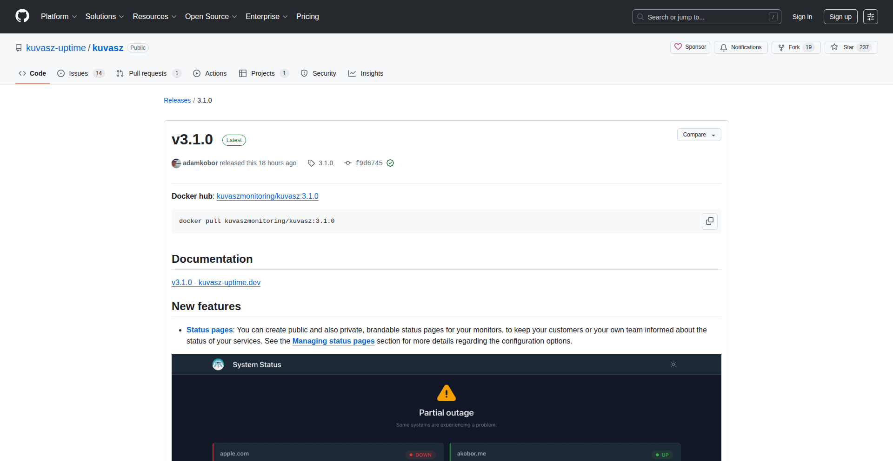This screenshot has width=893, height=461.
Task: Open the kuvasz repository link
Action: 107,48
